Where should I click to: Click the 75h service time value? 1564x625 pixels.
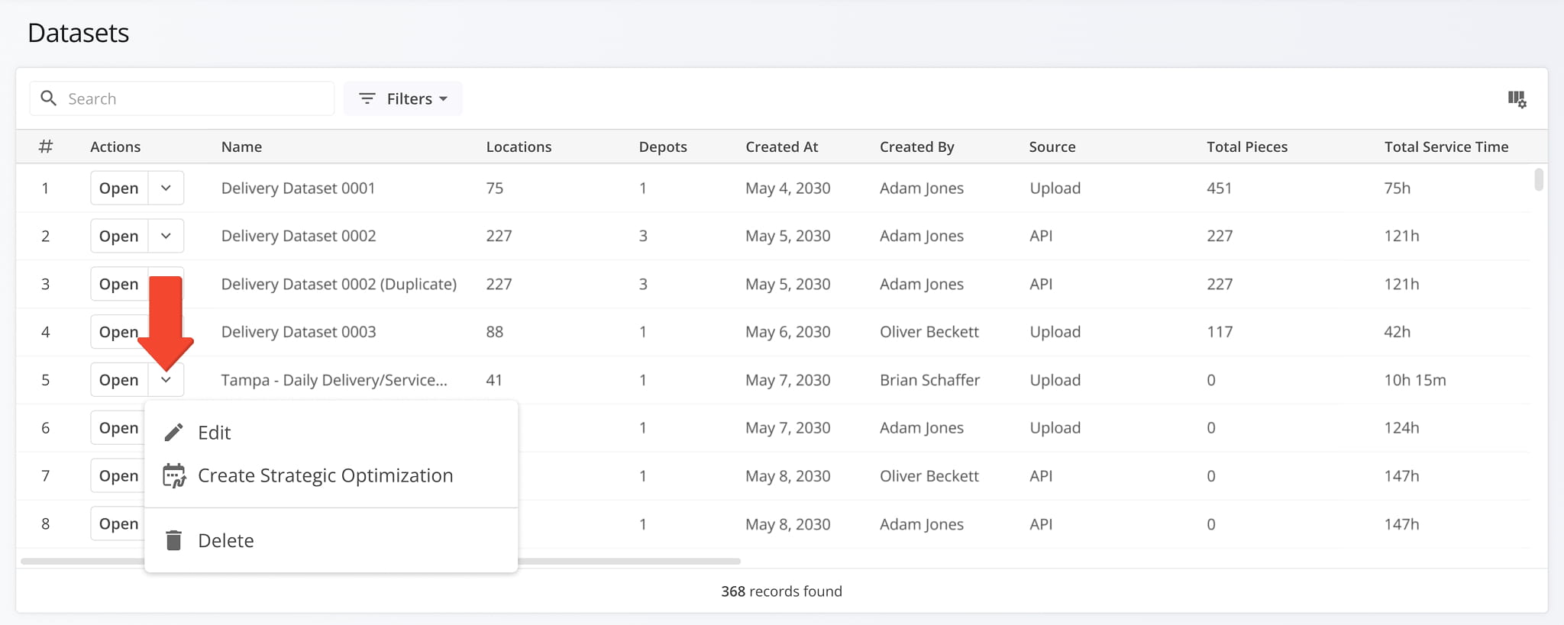tap(1397, 188)
